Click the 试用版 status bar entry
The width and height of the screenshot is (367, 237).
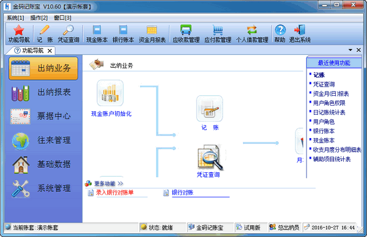tap(252, 227)
